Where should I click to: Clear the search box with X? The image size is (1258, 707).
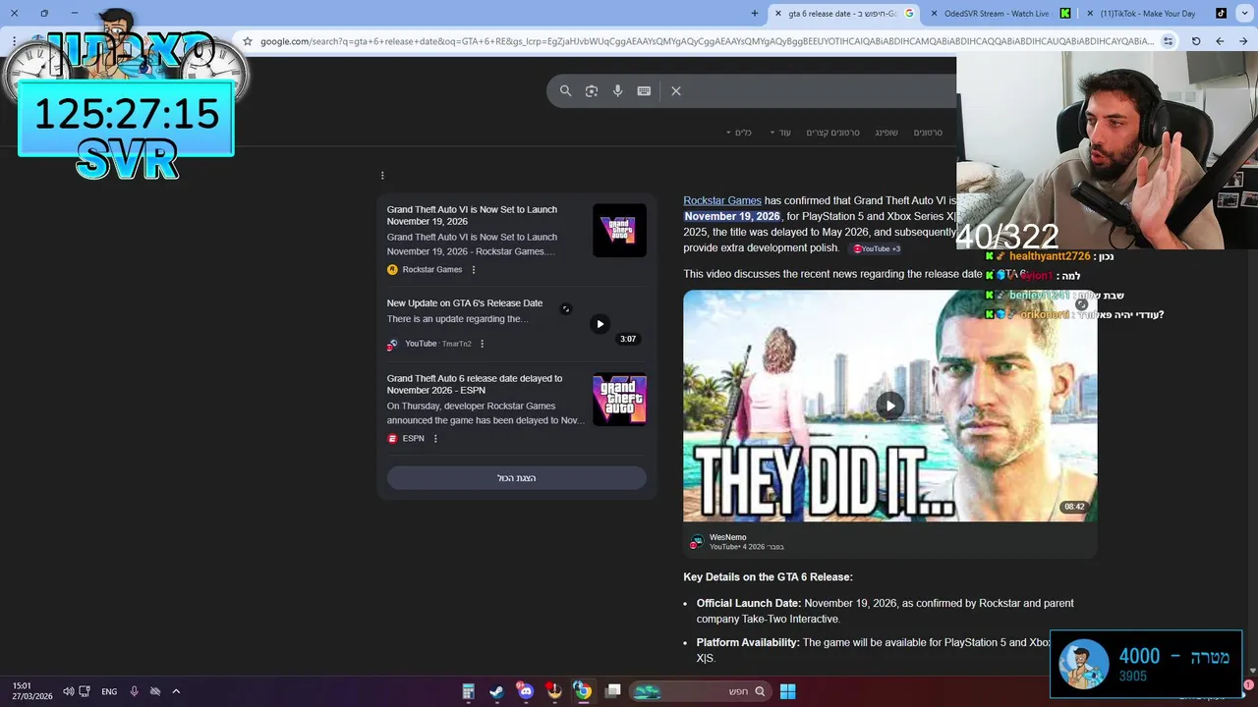pyautogui.click(x=676, y=90)
